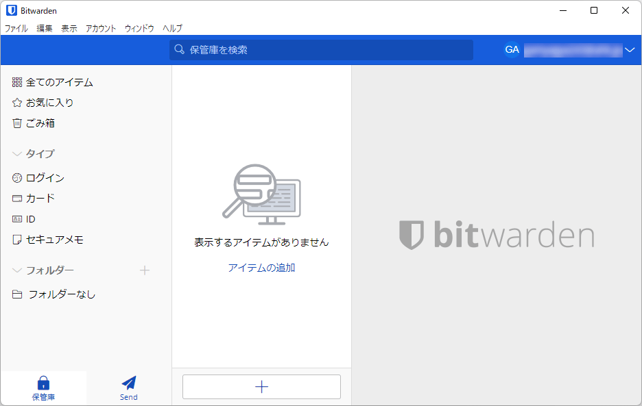Screen dimensions: 642x406
Task: Filter by カード type label
Action: 40,199
